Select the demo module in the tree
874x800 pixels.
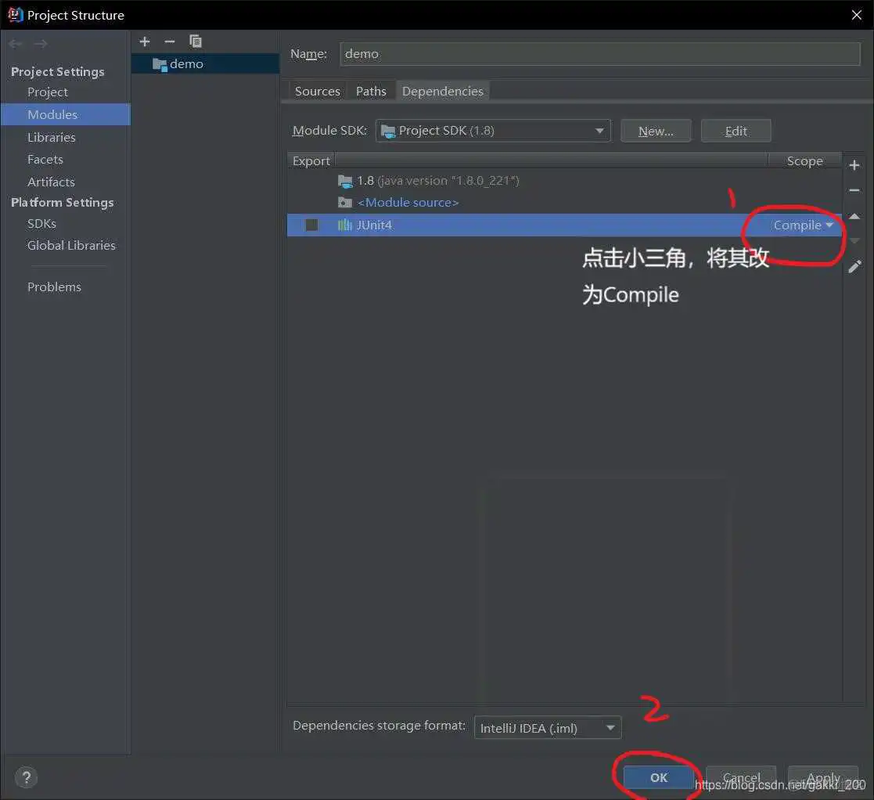coord(186,63)
